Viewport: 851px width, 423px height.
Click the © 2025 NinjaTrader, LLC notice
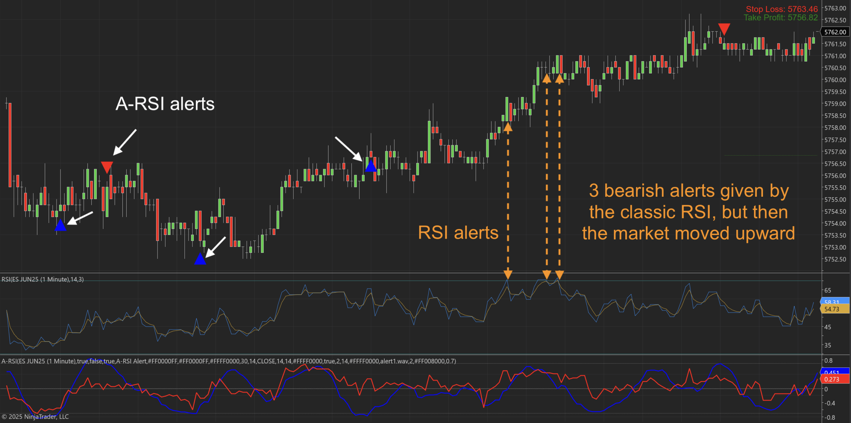coord(35,417)
